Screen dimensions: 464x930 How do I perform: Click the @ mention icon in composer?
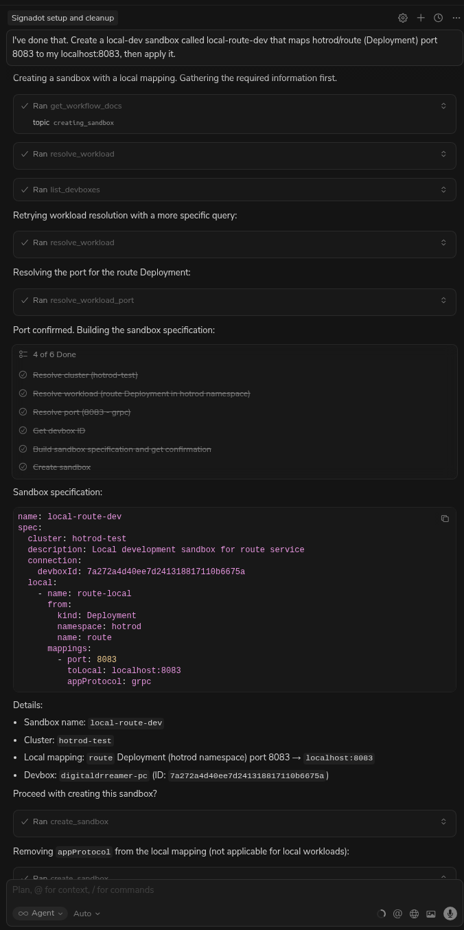pyautogui.click(x=397, y=914)
